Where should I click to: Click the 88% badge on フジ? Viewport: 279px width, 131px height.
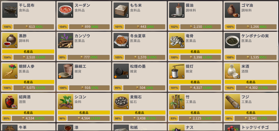click(229, 119)
